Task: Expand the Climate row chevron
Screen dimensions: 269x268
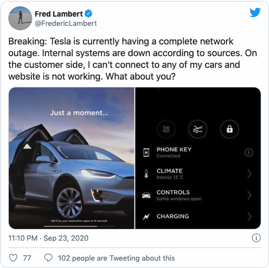Action: [x=249, y=174]
